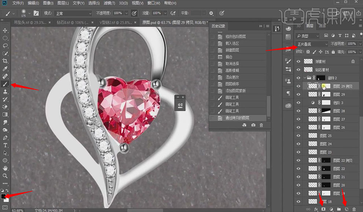
Task: Activate the Zoom magnifier tool
Action: tap(5, 176)
